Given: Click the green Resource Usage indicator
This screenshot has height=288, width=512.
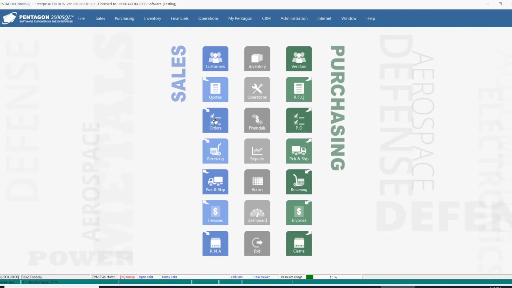Looking at the screenshot, I should click(310, 277).
